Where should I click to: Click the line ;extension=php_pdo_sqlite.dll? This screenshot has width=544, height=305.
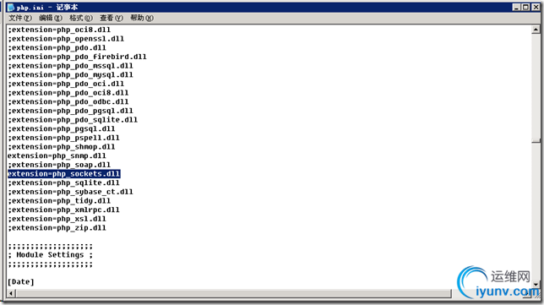[x=73, y=120]
